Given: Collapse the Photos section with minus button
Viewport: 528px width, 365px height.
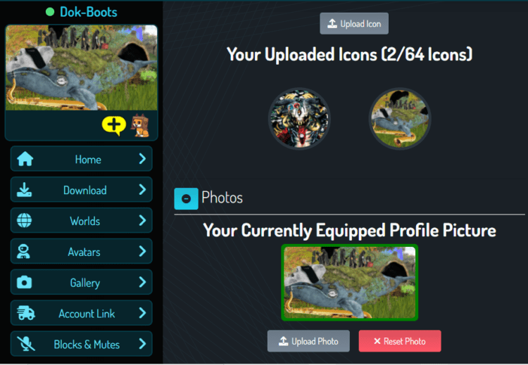Looking at the screenshot, I should 186,199.
